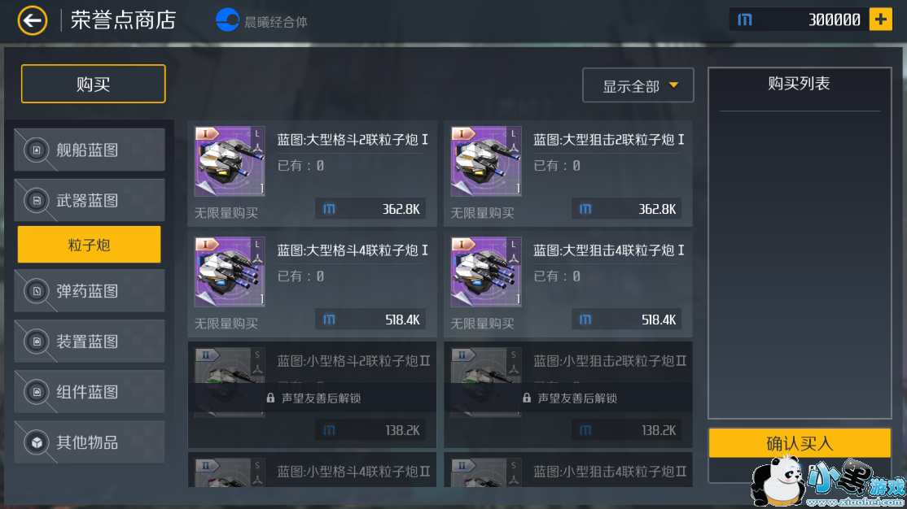Open the 装置蓝图 category

90,342
